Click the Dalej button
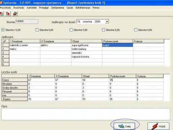The height and width of the screenshot is (130, 173). pyautogui.click(x=124, y=126)
